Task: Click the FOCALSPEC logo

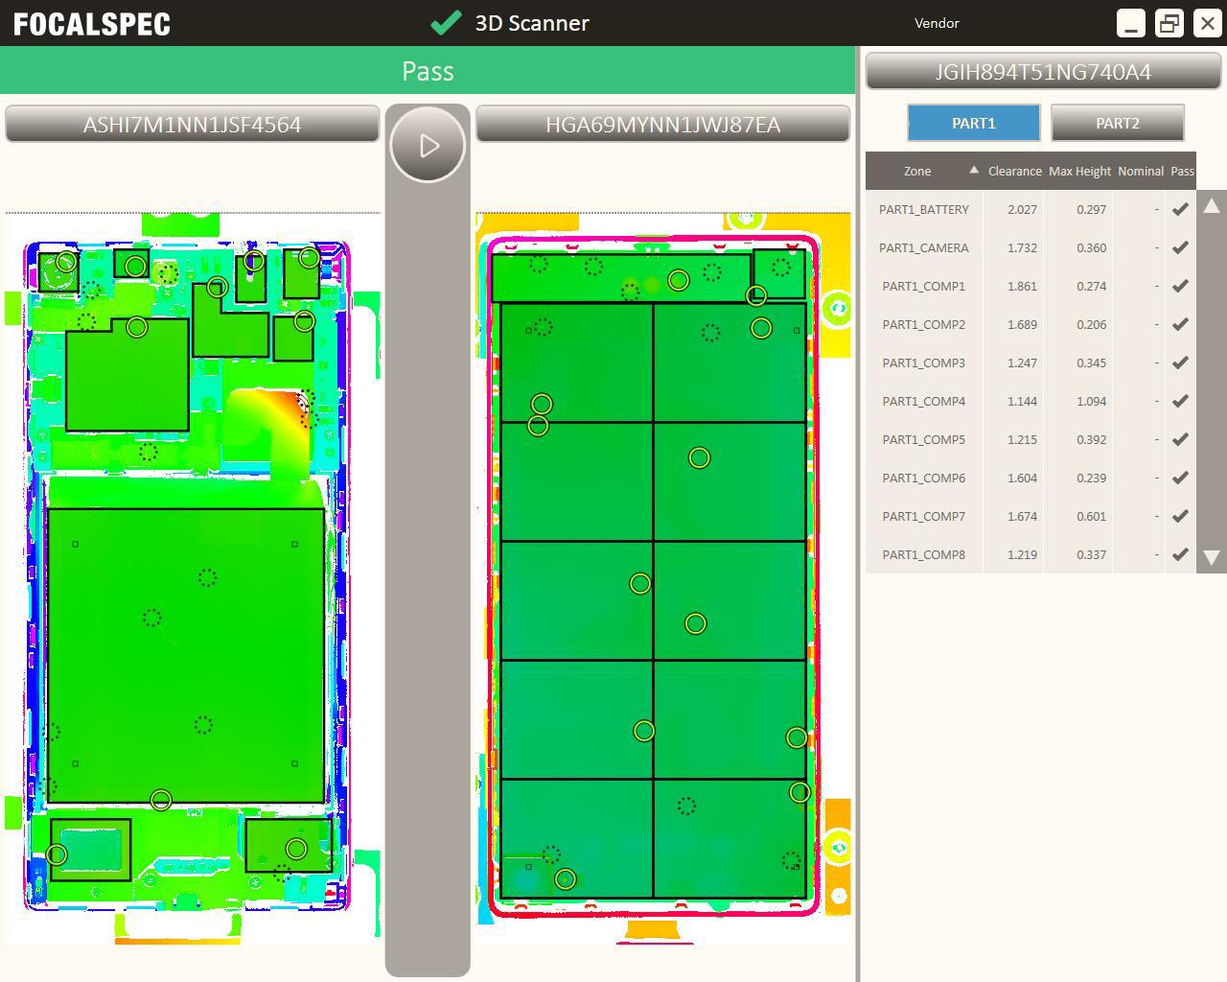Action: (92, 24)
